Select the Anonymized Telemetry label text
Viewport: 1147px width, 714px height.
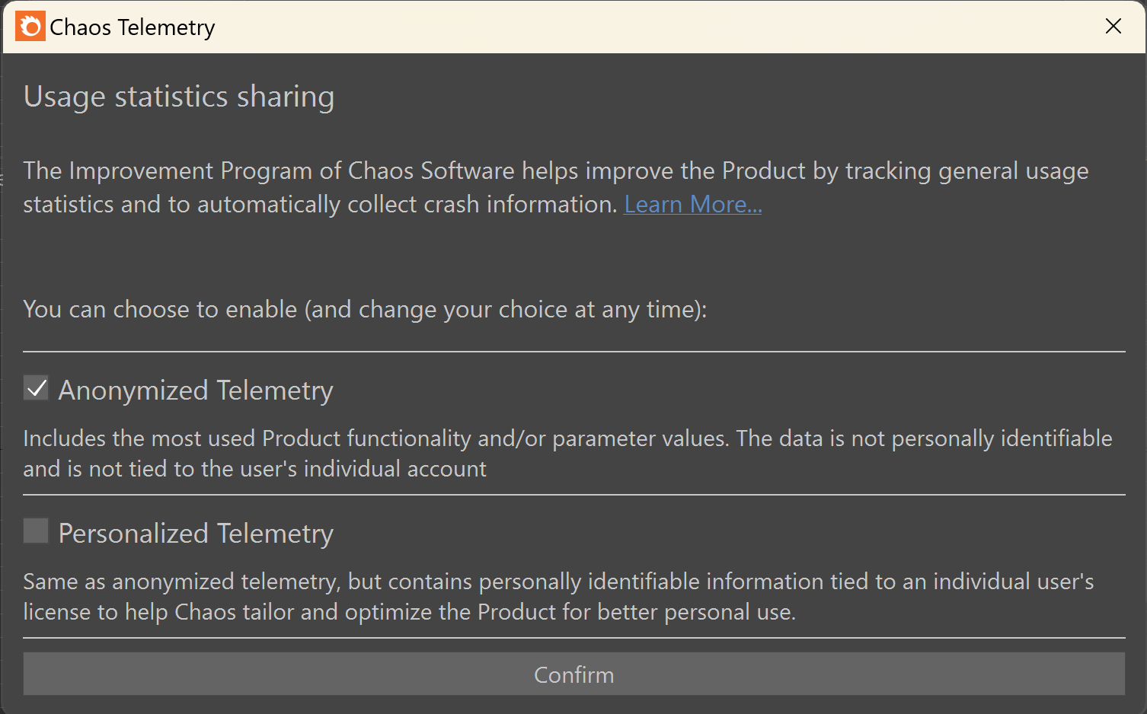click(196, 390)
